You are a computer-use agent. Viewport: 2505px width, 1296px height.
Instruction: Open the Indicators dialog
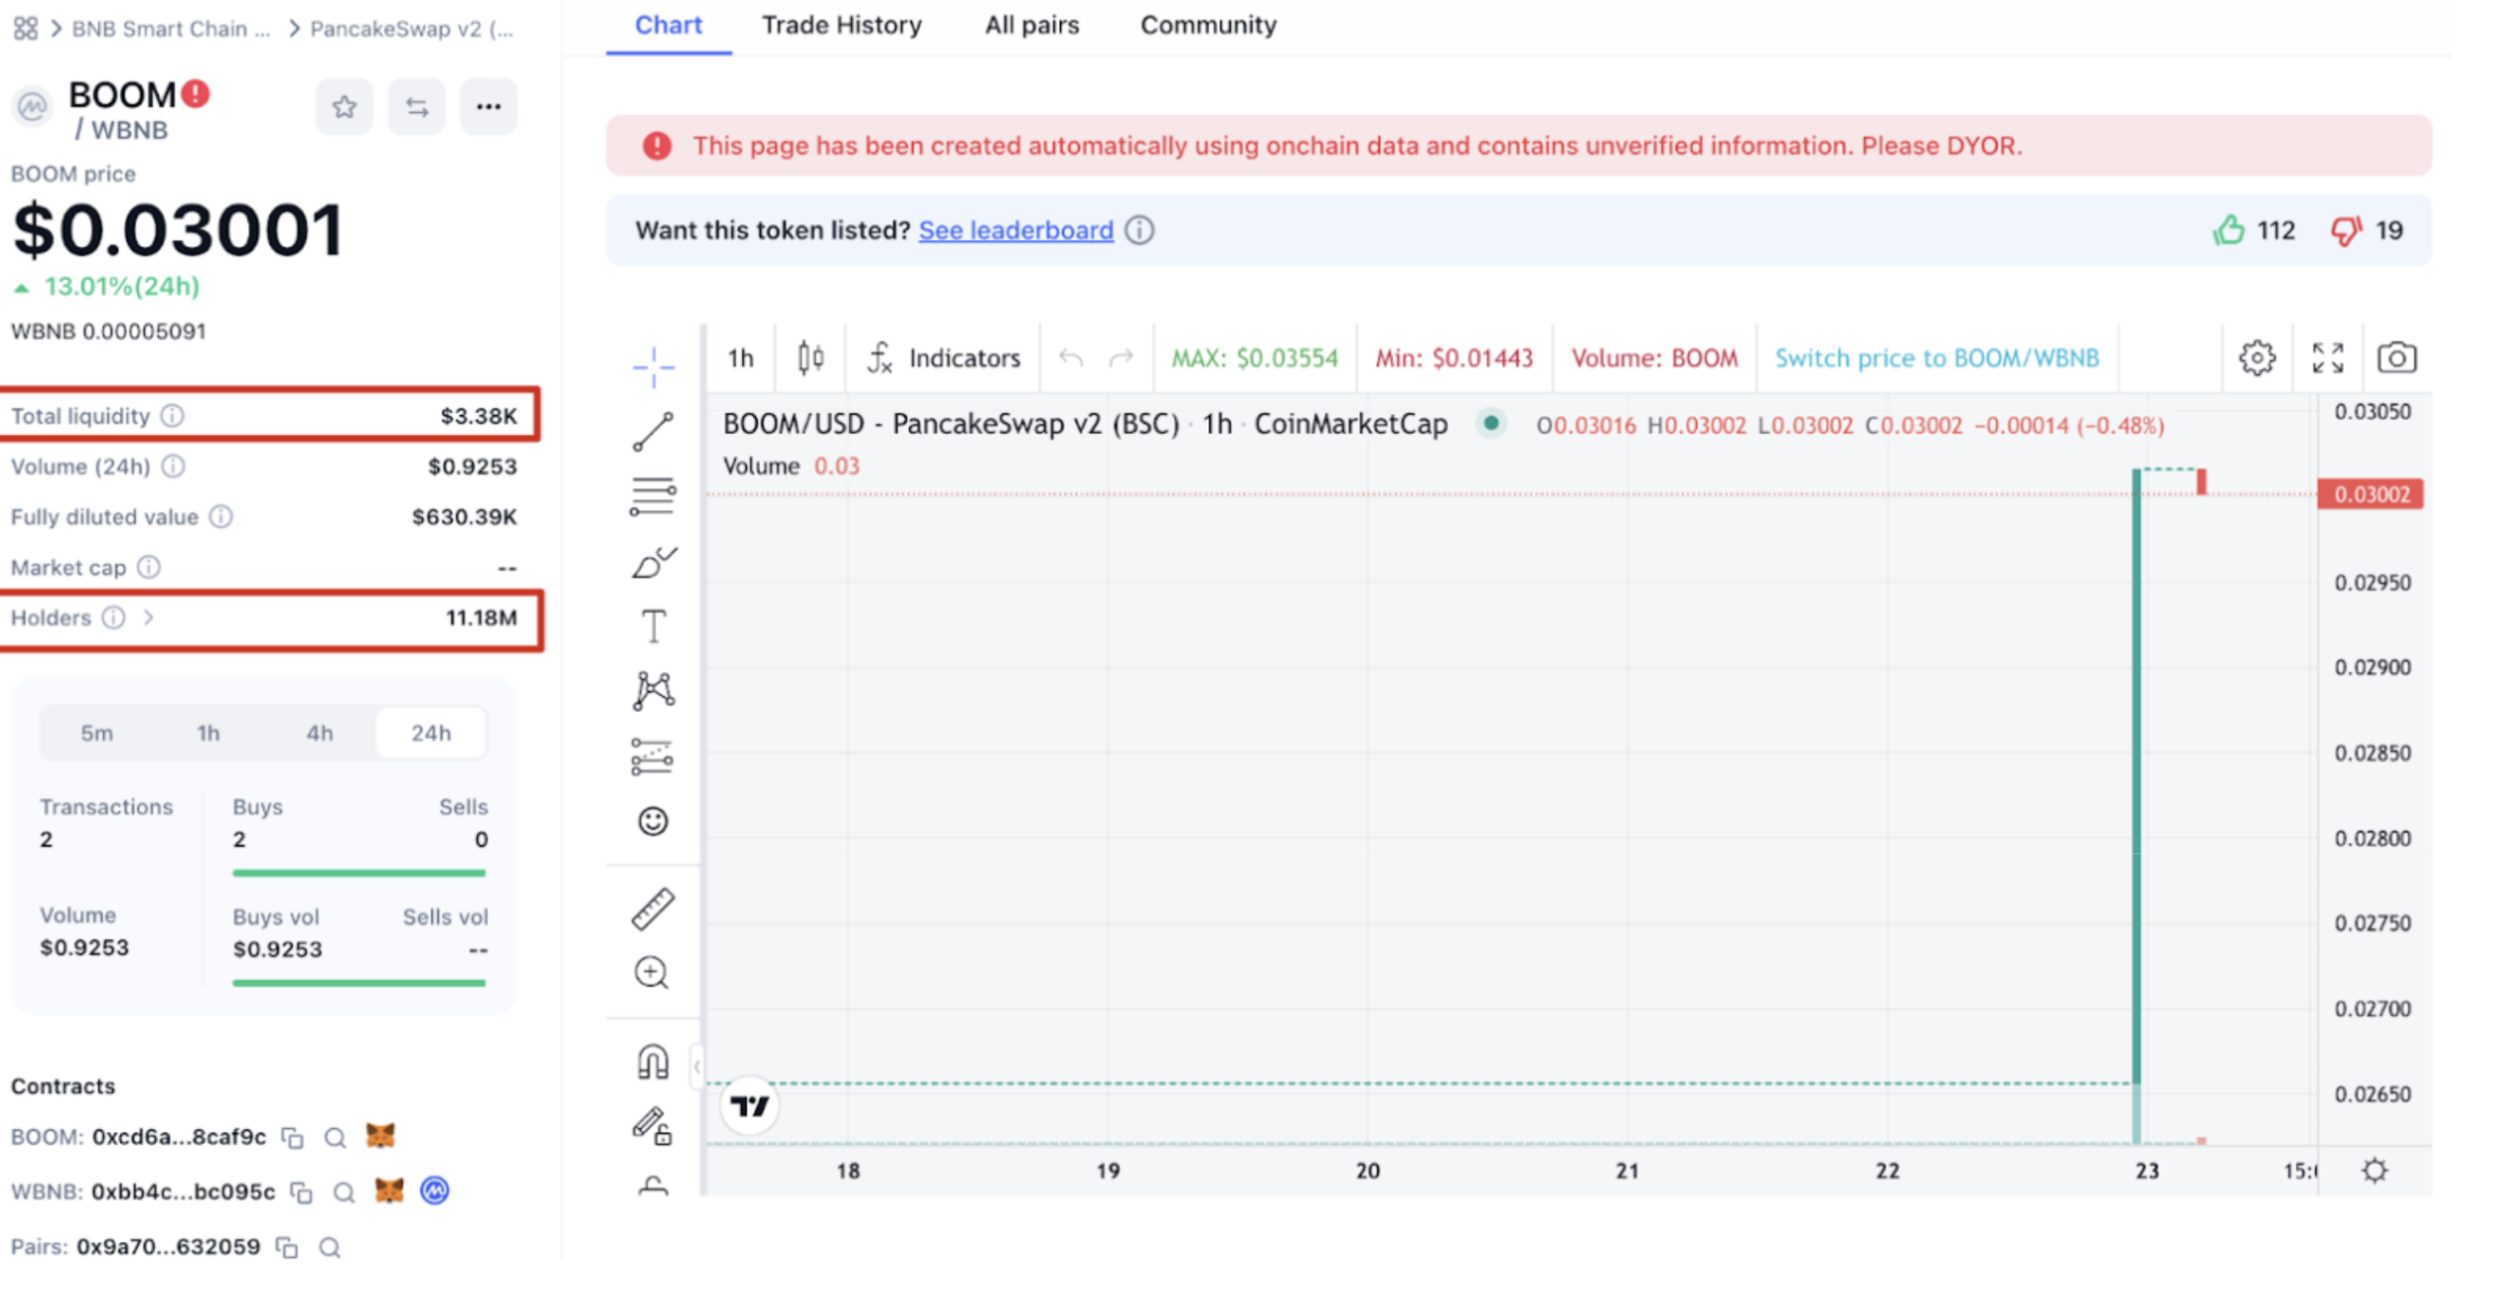(x=943, y=357)
